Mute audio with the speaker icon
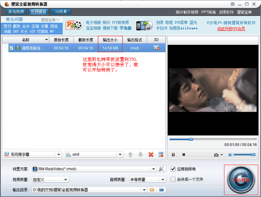Viewport: 261px width, 197px height. (230, 155)
